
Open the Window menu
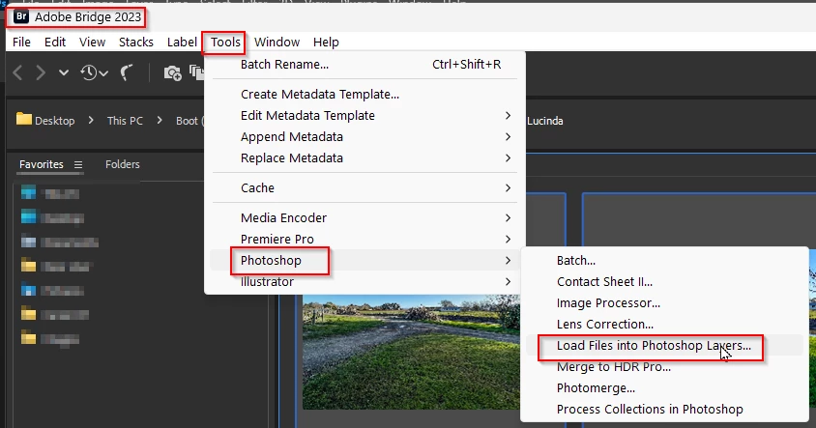[277, 43]
